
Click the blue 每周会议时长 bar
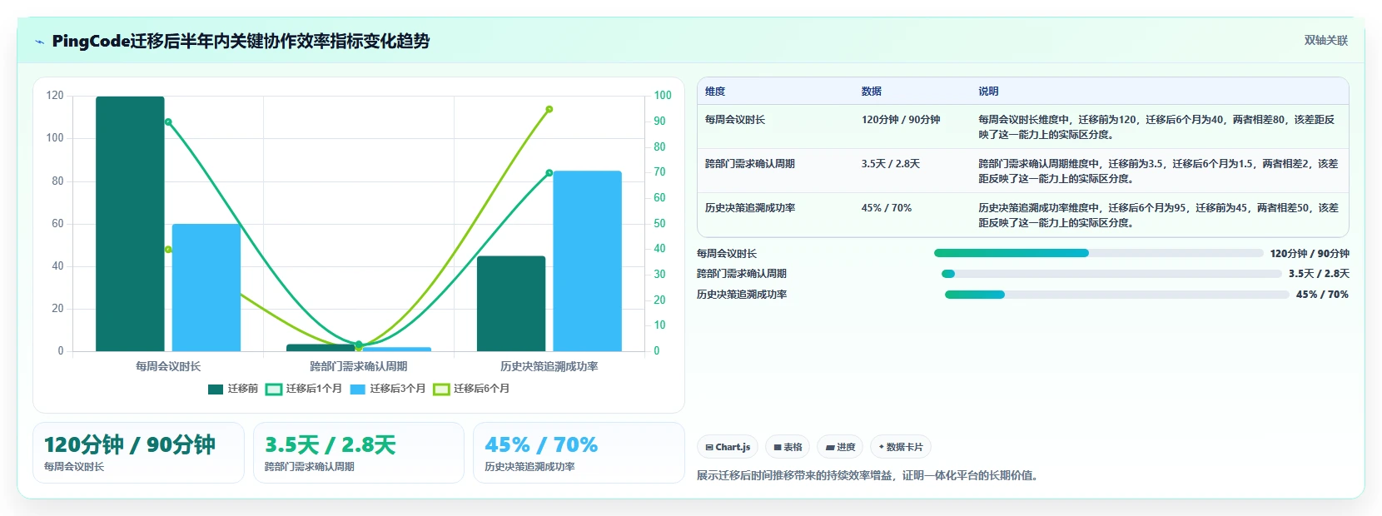click(x=206, y=288)
